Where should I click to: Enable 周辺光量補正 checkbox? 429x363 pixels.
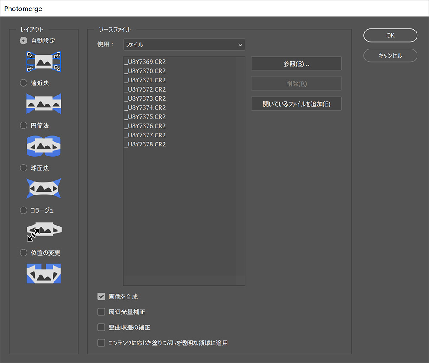pos(101,312)
